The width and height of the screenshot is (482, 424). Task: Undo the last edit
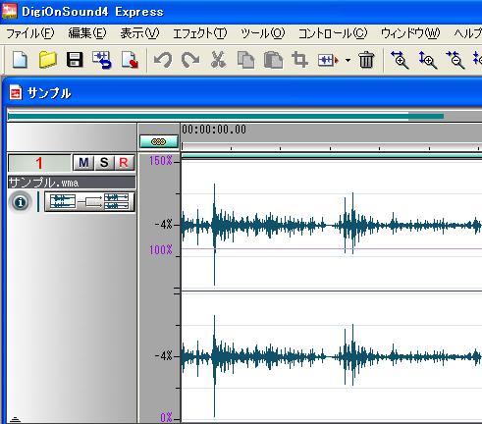163,60
